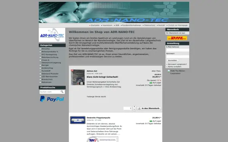Click the D&W The Motion Corporation image
The image size is (228, 142).
(x=177, y=72)
